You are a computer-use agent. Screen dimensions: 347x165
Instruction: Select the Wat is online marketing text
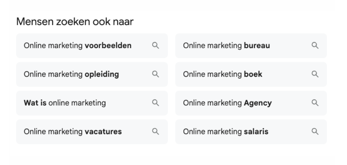click(x=65, y=103)
